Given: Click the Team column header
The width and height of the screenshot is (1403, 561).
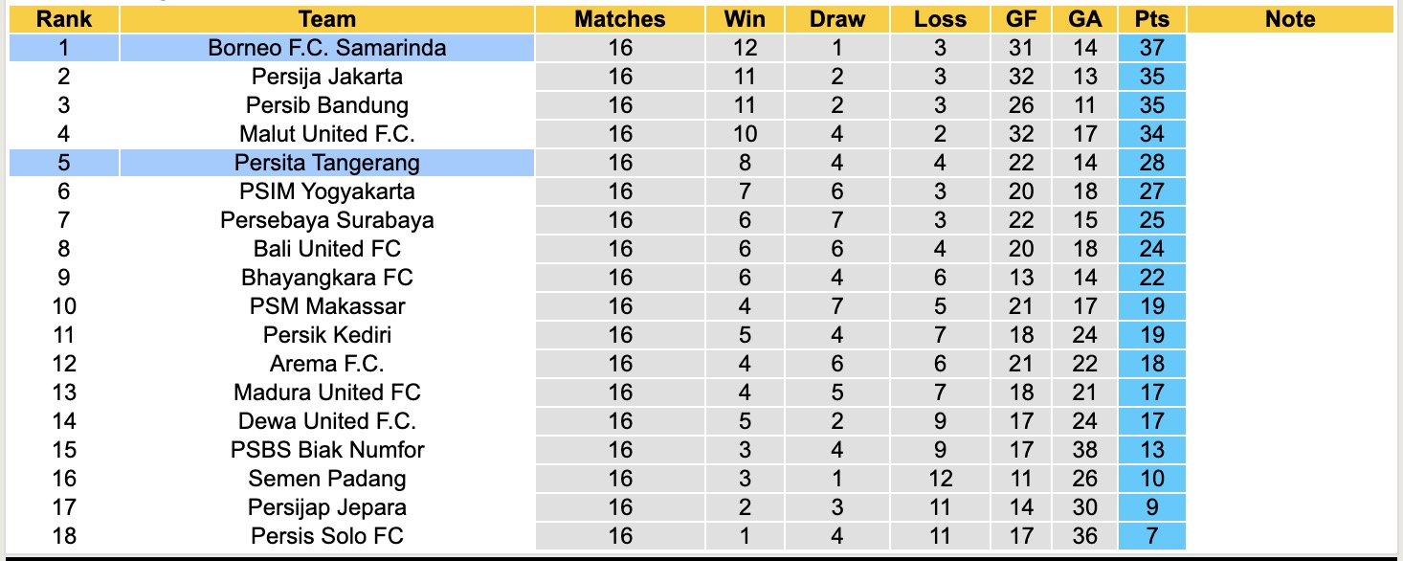Looking at the screenshot, I should pyautogui.click(x=326, y=19).
